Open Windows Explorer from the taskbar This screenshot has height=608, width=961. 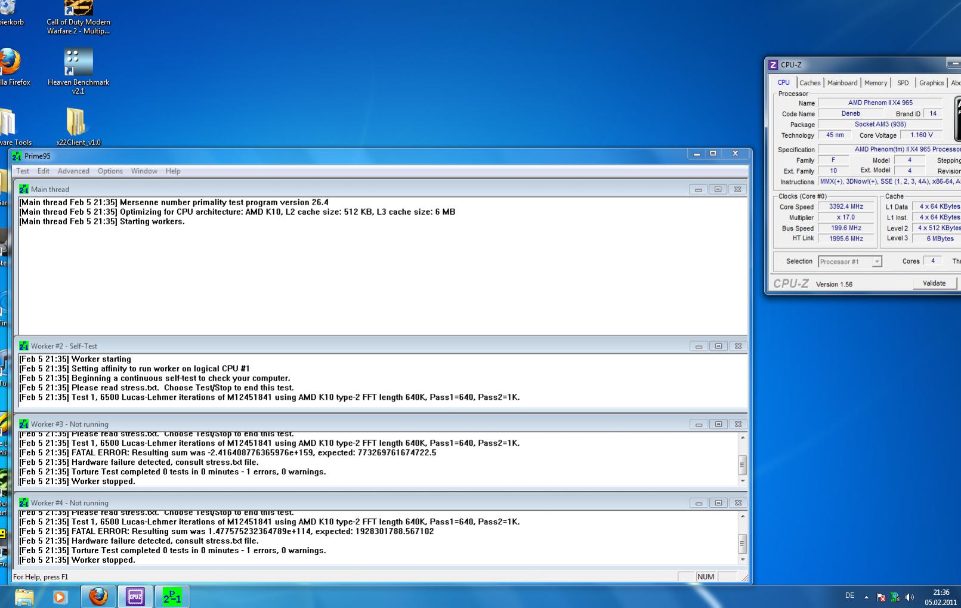click(24, 597)
